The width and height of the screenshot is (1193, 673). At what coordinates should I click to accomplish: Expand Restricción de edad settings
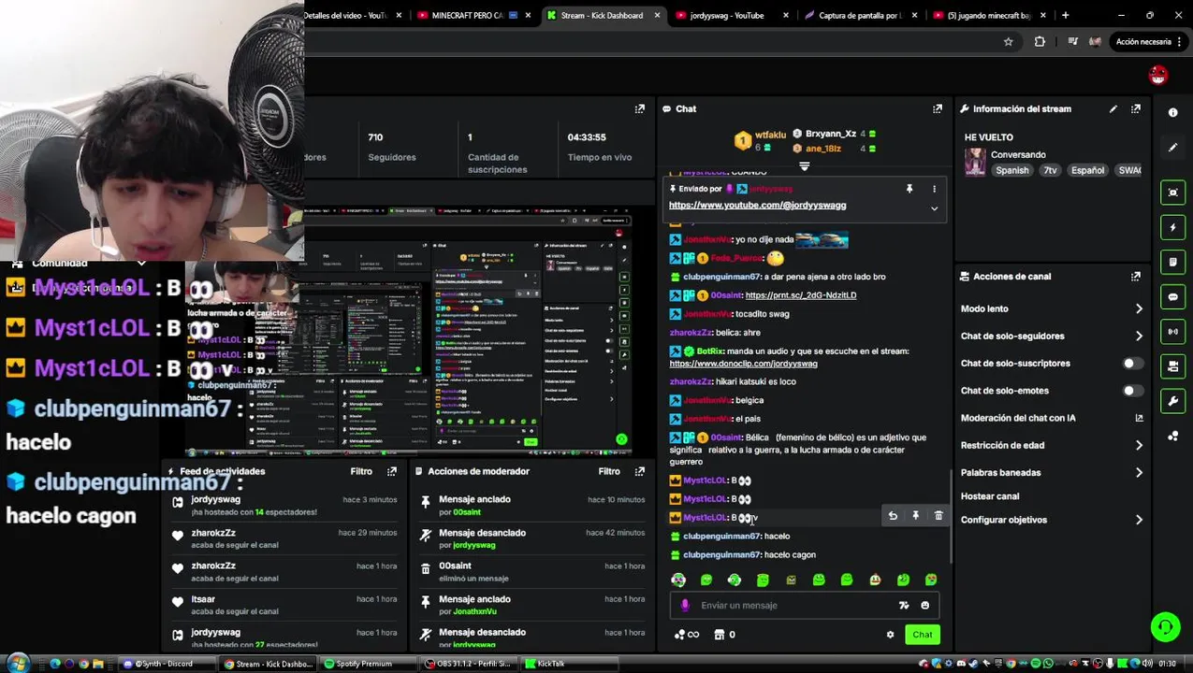[x=1139, y=445]
